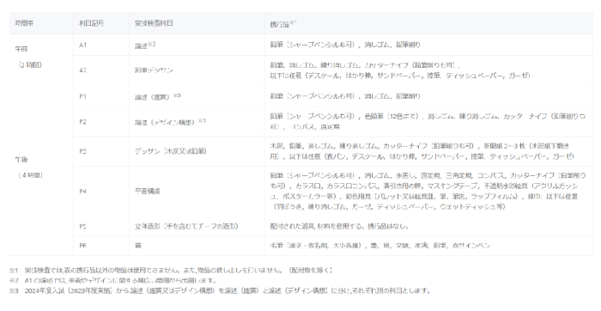Click subject code P2
Screen dimensions: 601x311
click(82, 122)
